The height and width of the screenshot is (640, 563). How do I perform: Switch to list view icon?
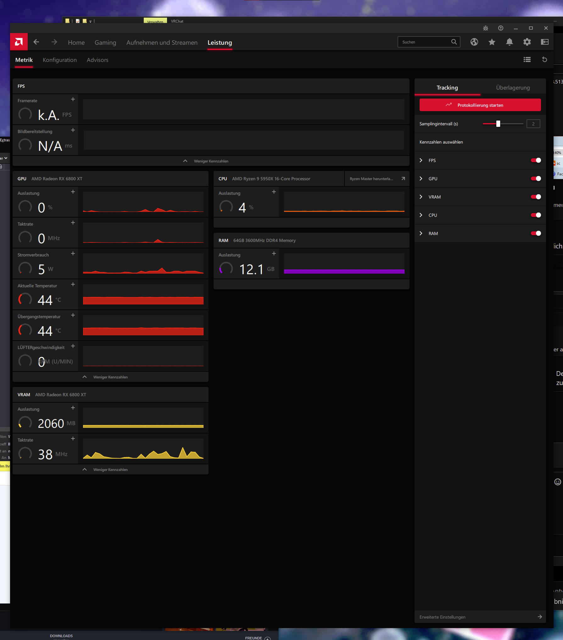coord(527,59)
